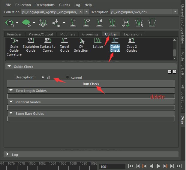Click the padlock guide toolbar icon
Screen dimensions: 186x170
pos(100,23)
